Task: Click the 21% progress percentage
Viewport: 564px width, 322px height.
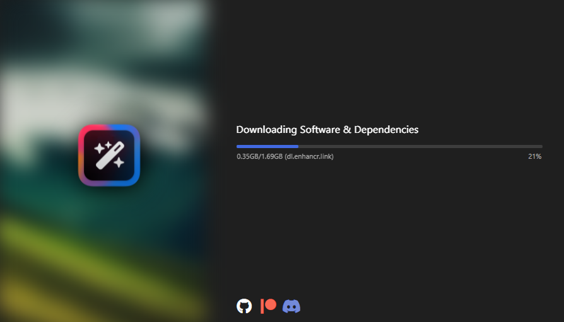Action: tap(535, 156)
